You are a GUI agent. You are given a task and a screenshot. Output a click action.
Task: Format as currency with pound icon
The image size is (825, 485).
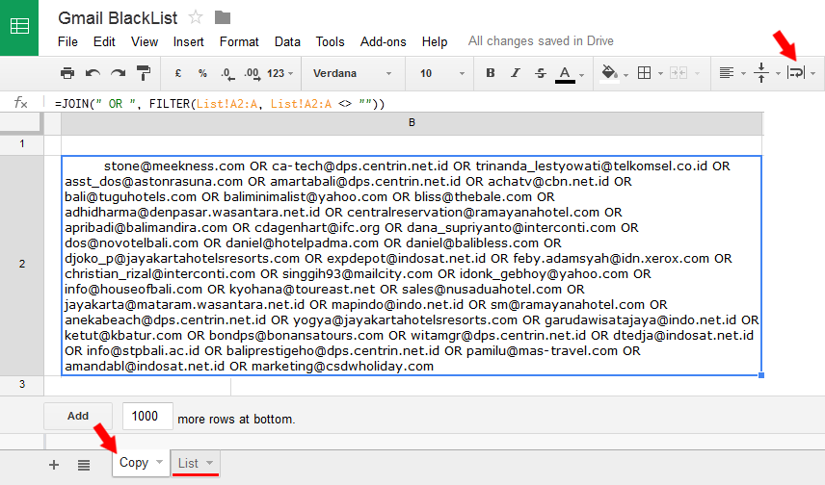pos(178,73)
